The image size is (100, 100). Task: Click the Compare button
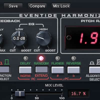[x=37, y=6]
